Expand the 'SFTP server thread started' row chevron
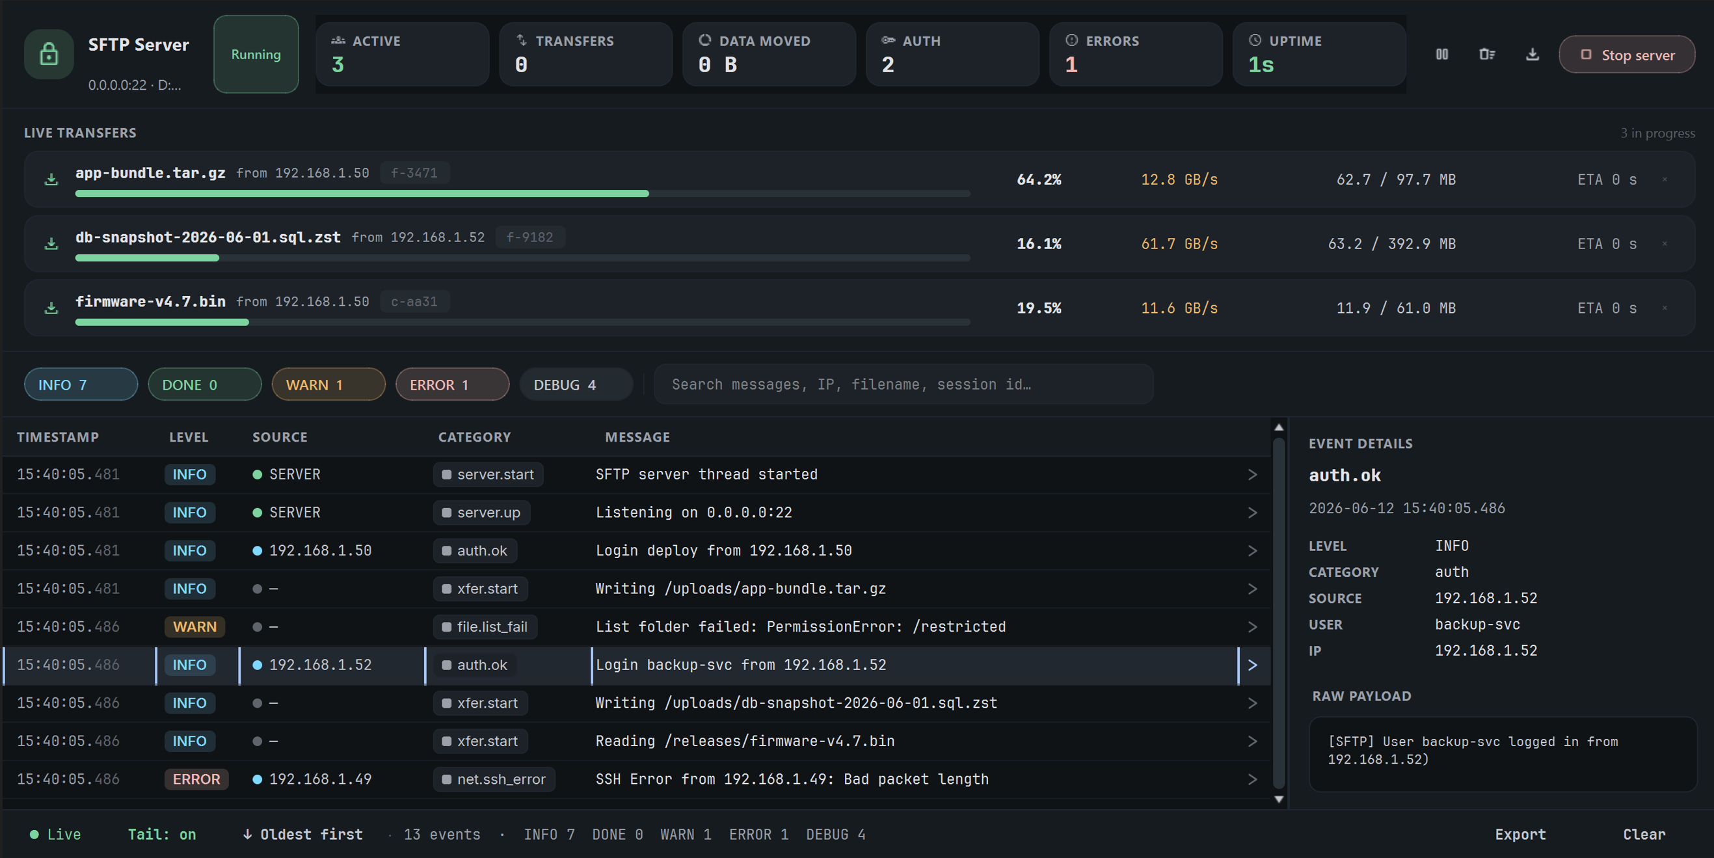Image resolution: width=1714 pixels, height=858 pixels. pos(1252,475)
